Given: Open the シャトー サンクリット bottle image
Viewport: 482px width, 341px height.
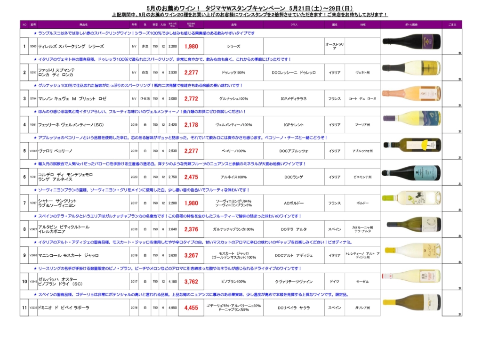Looking at the screenshot, I should tap(411, 198).
